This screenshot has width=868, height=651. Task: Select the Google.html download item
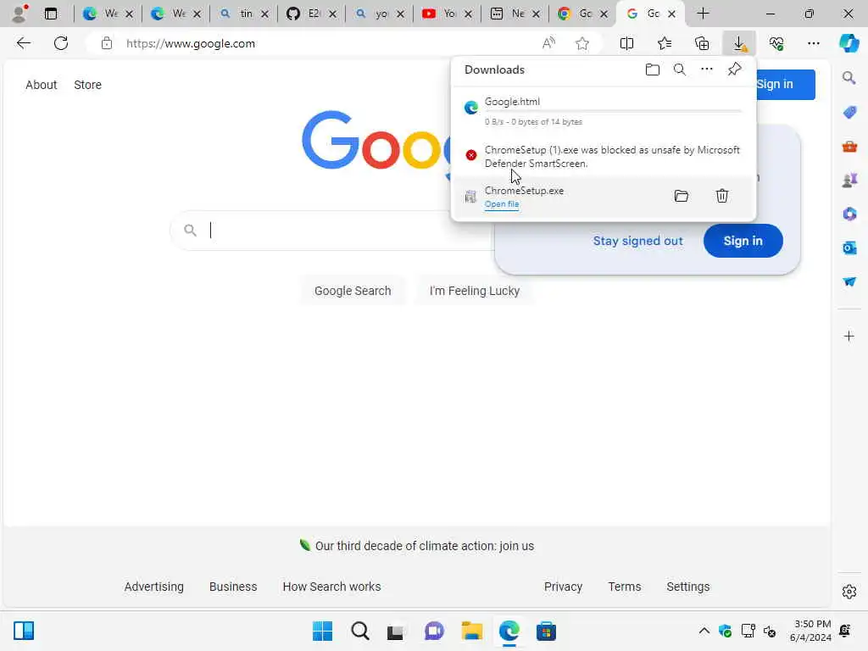(x=604, y=111)
